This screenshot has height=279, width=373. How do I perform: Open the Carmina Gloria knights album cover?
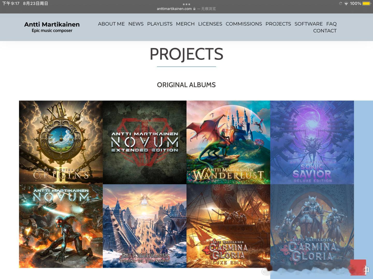(312, 226)
